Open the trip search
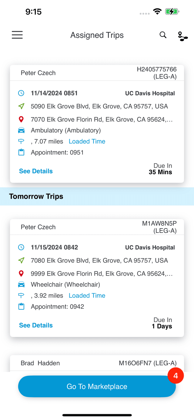Screen dimensions: 194x420 [163, 35]
